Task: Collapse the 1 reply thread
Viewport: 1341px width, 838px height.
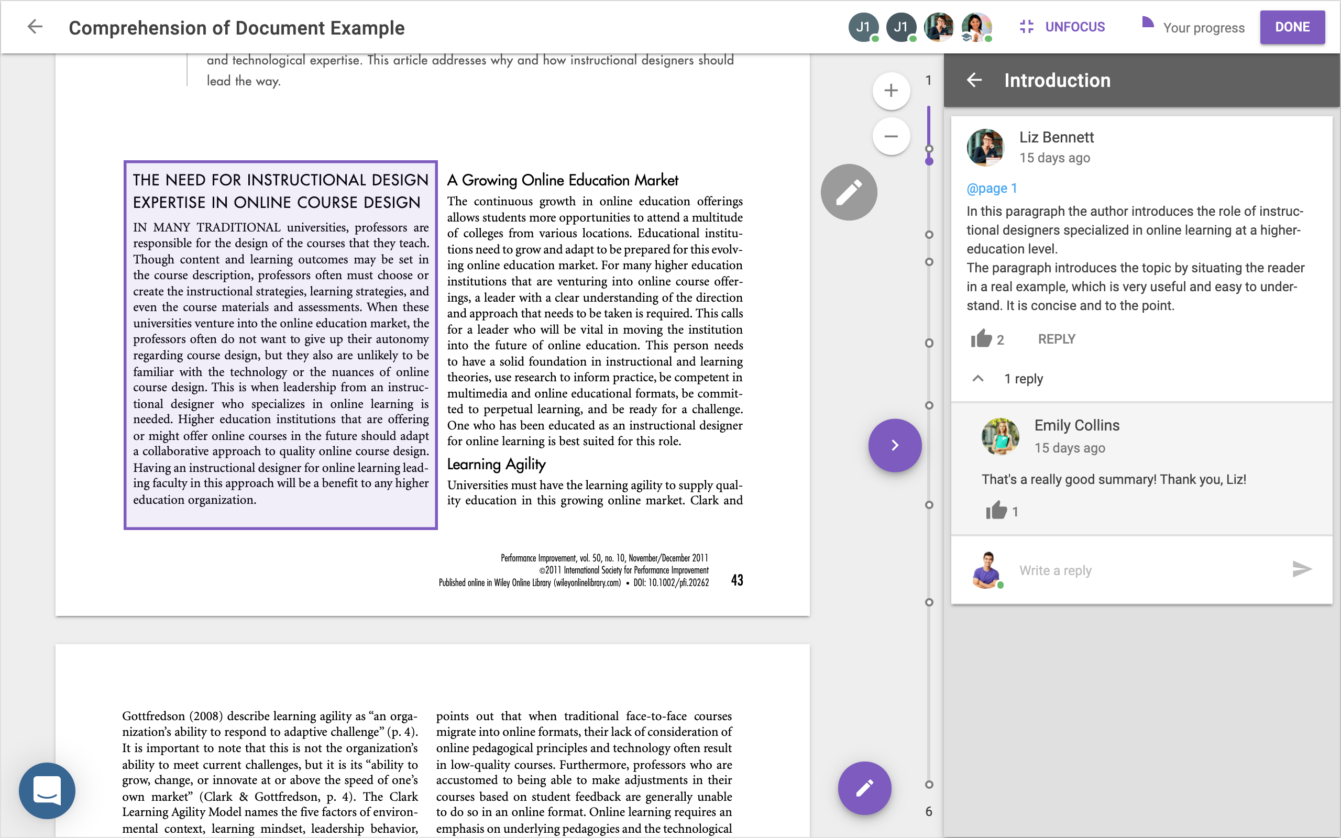Action: [978, 379]
